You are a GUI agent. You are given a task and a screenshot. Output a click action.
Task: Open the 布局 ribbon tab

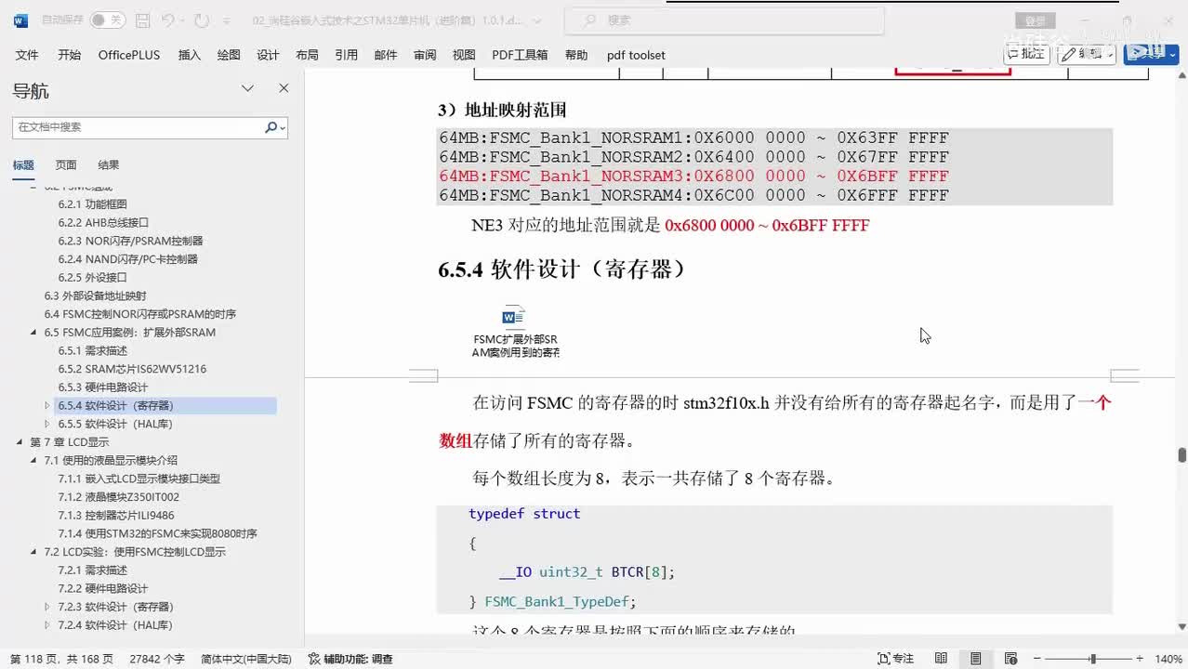pyautogui.click(x=307, y=55)
